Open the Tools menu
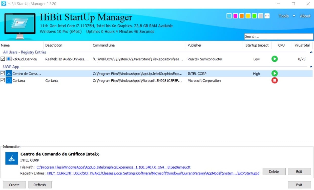This screenshot has height=190, width=314. coord(284,16)
